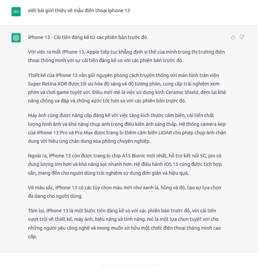Click the response title line 'iPhone 13 - Cải tiến đáng kể'
The height and width of the screenshot is (266, 258).
[87, 37]
